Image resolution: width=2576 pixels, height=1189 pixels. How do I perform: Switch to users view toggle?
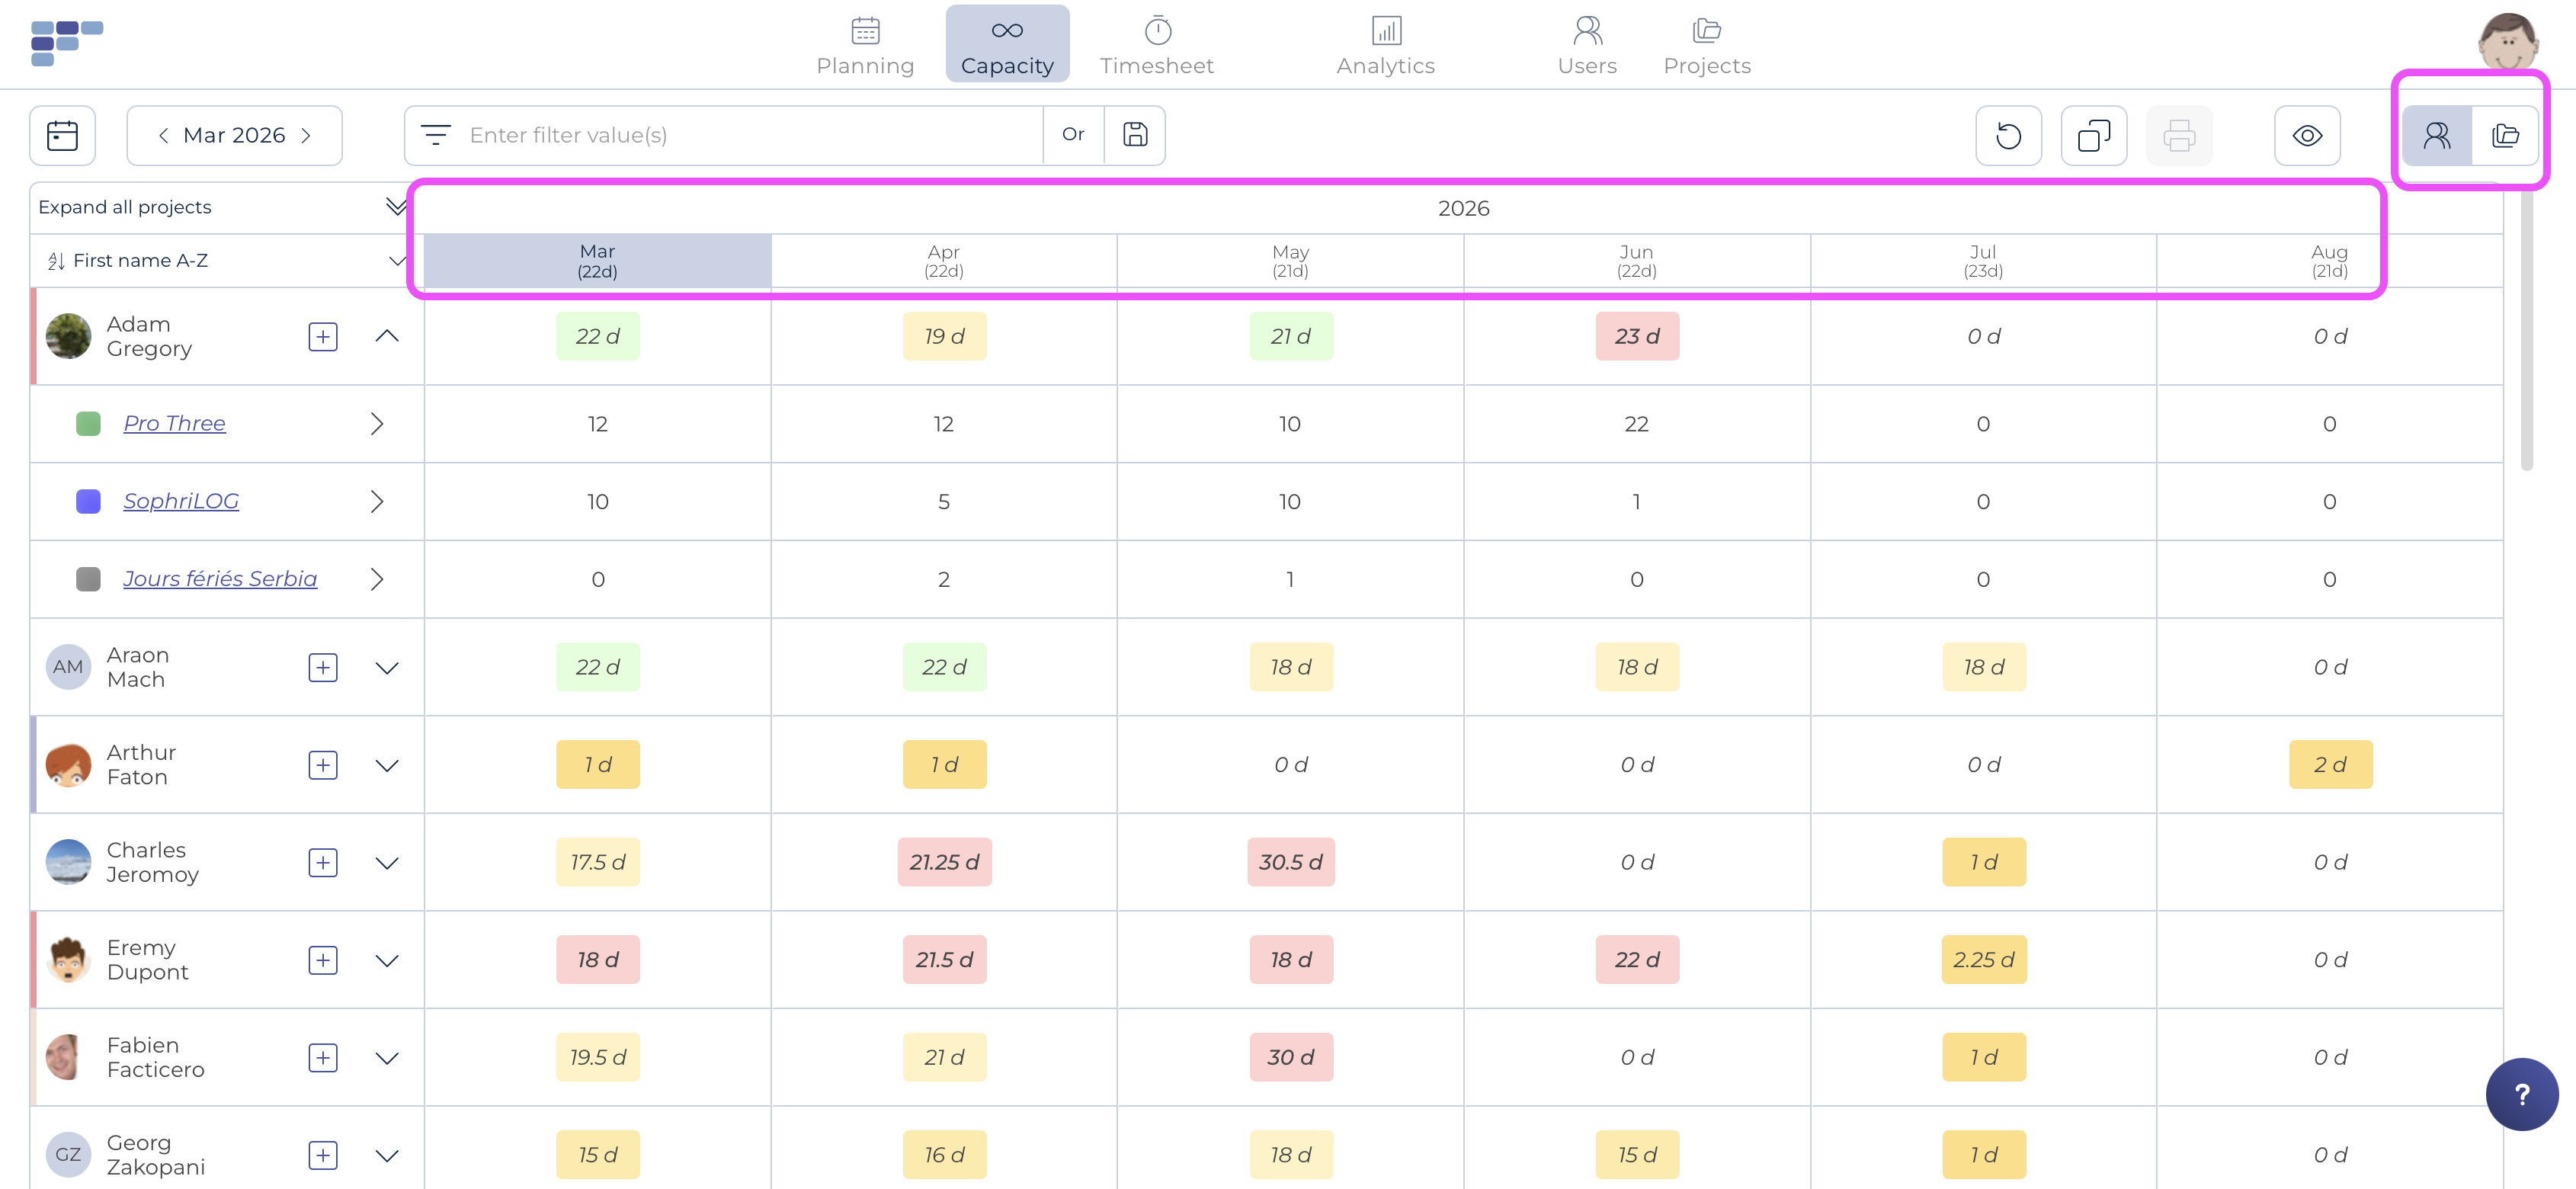pyautogui.click(x=2437, y=135)
